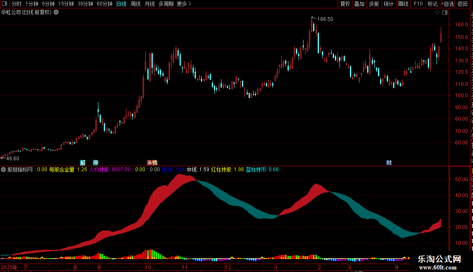Open dropdown beside 华虹公司 chart title
This screenshot has height=272, width=473.
[56, 13]
